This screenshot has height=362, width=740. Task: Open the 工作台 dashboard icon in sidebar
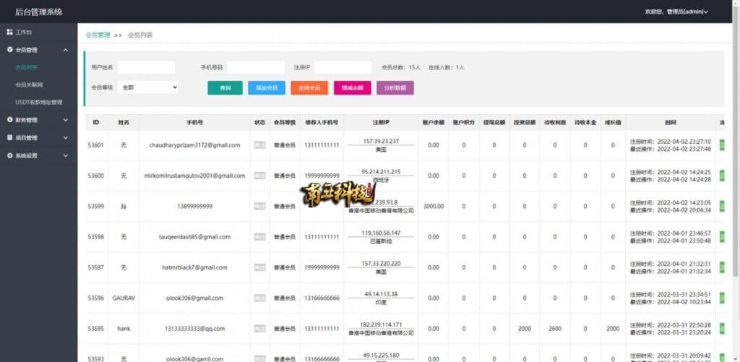(x=9, y=32)
